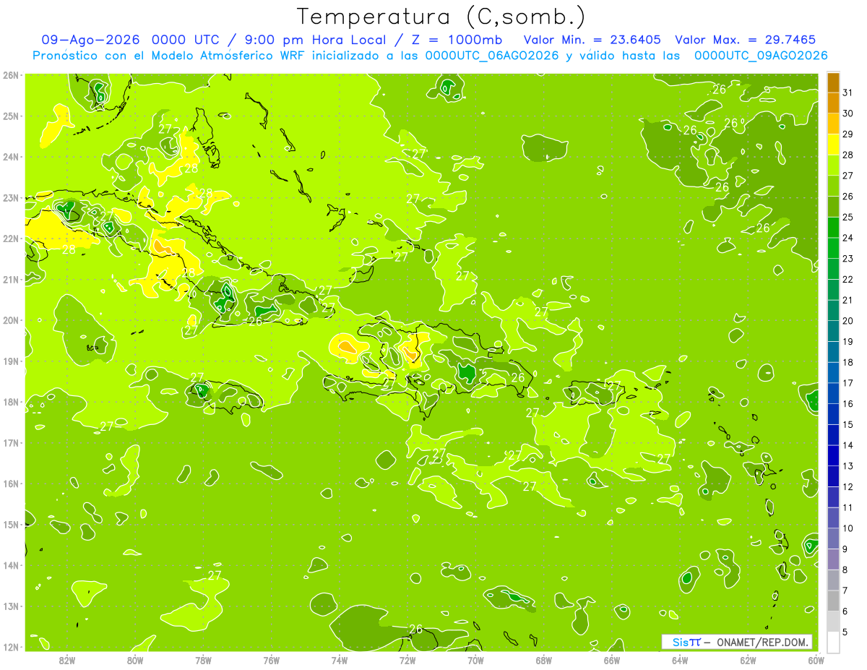Click the 'Temperatura (C,somb.)' chart title
The width and height of the screenshot is (867, 670).
441,17
